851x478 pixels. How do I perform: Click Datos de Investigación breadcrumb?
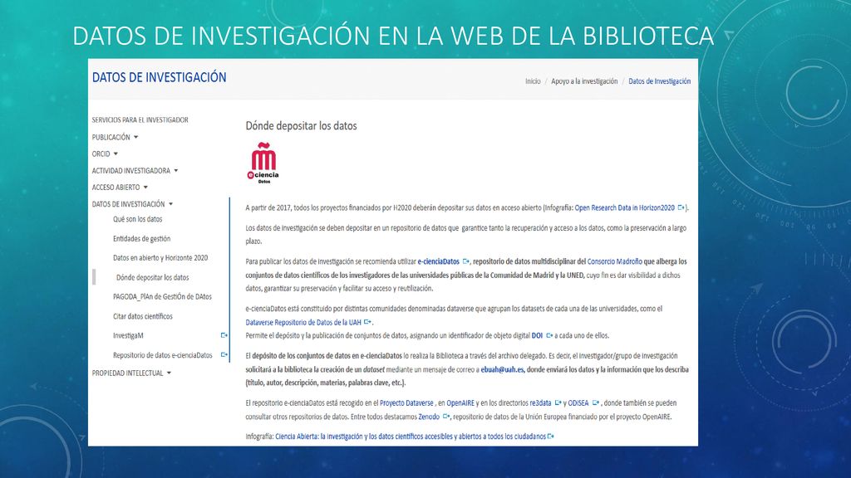click(659, 81)
